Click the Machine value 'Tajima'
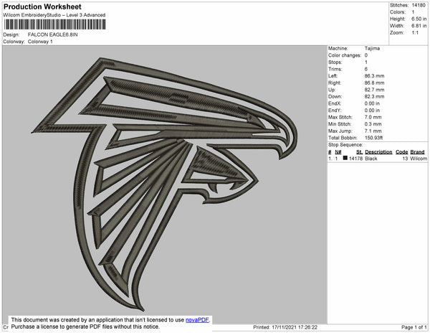This screenshot has height=333, width=430. (x=372, y=48)
